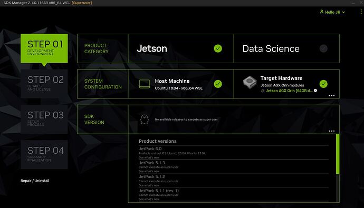The width and height of the screenshot is (364, 208).
Task: Click the info icon next to Jetson AGX Orin
Action: pos(315,91)
